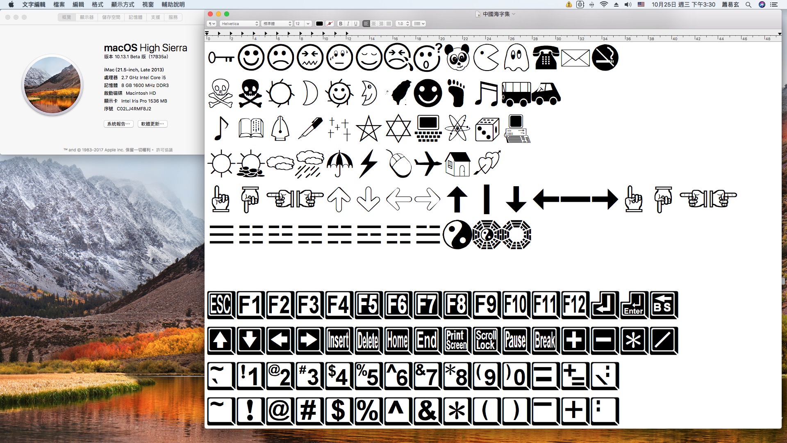Center align the text

(373, 24)
